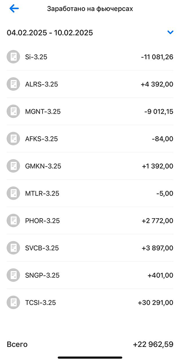Tap the ALRS-3.25 document icon
Image resolution: width=180 pixels, height=362 pixels.
point(13,84)
